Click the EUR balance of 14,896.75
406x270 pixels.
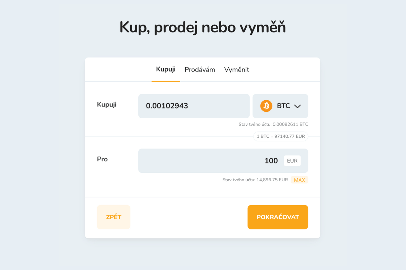256,180
